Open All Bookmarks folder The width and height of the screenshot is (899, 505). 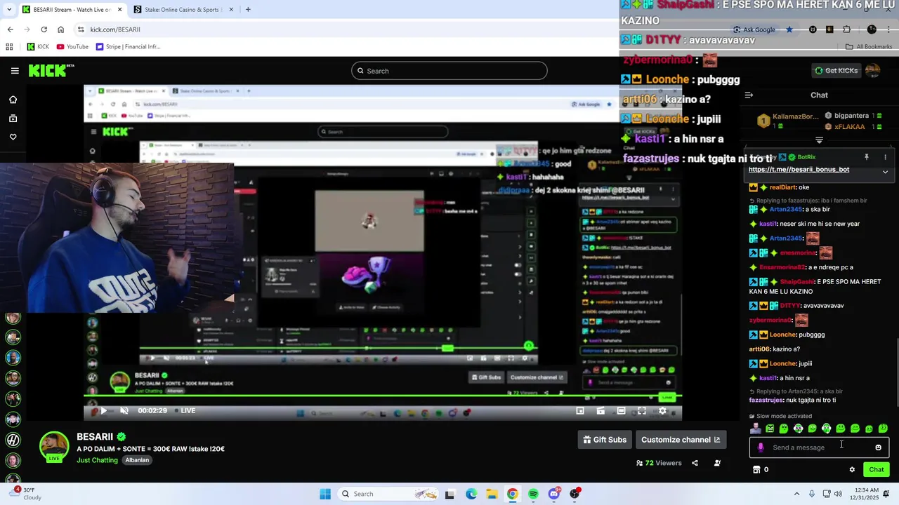pyautogui.click(x=869, y=47)
